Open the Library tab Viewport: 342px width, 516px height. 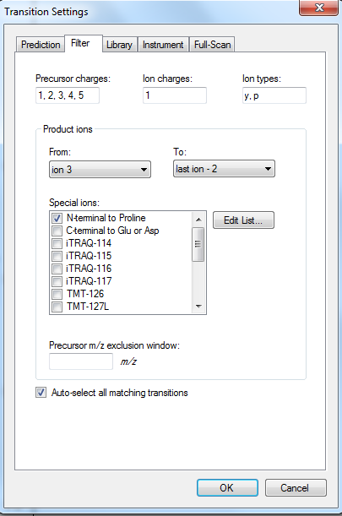pos(119,45)
